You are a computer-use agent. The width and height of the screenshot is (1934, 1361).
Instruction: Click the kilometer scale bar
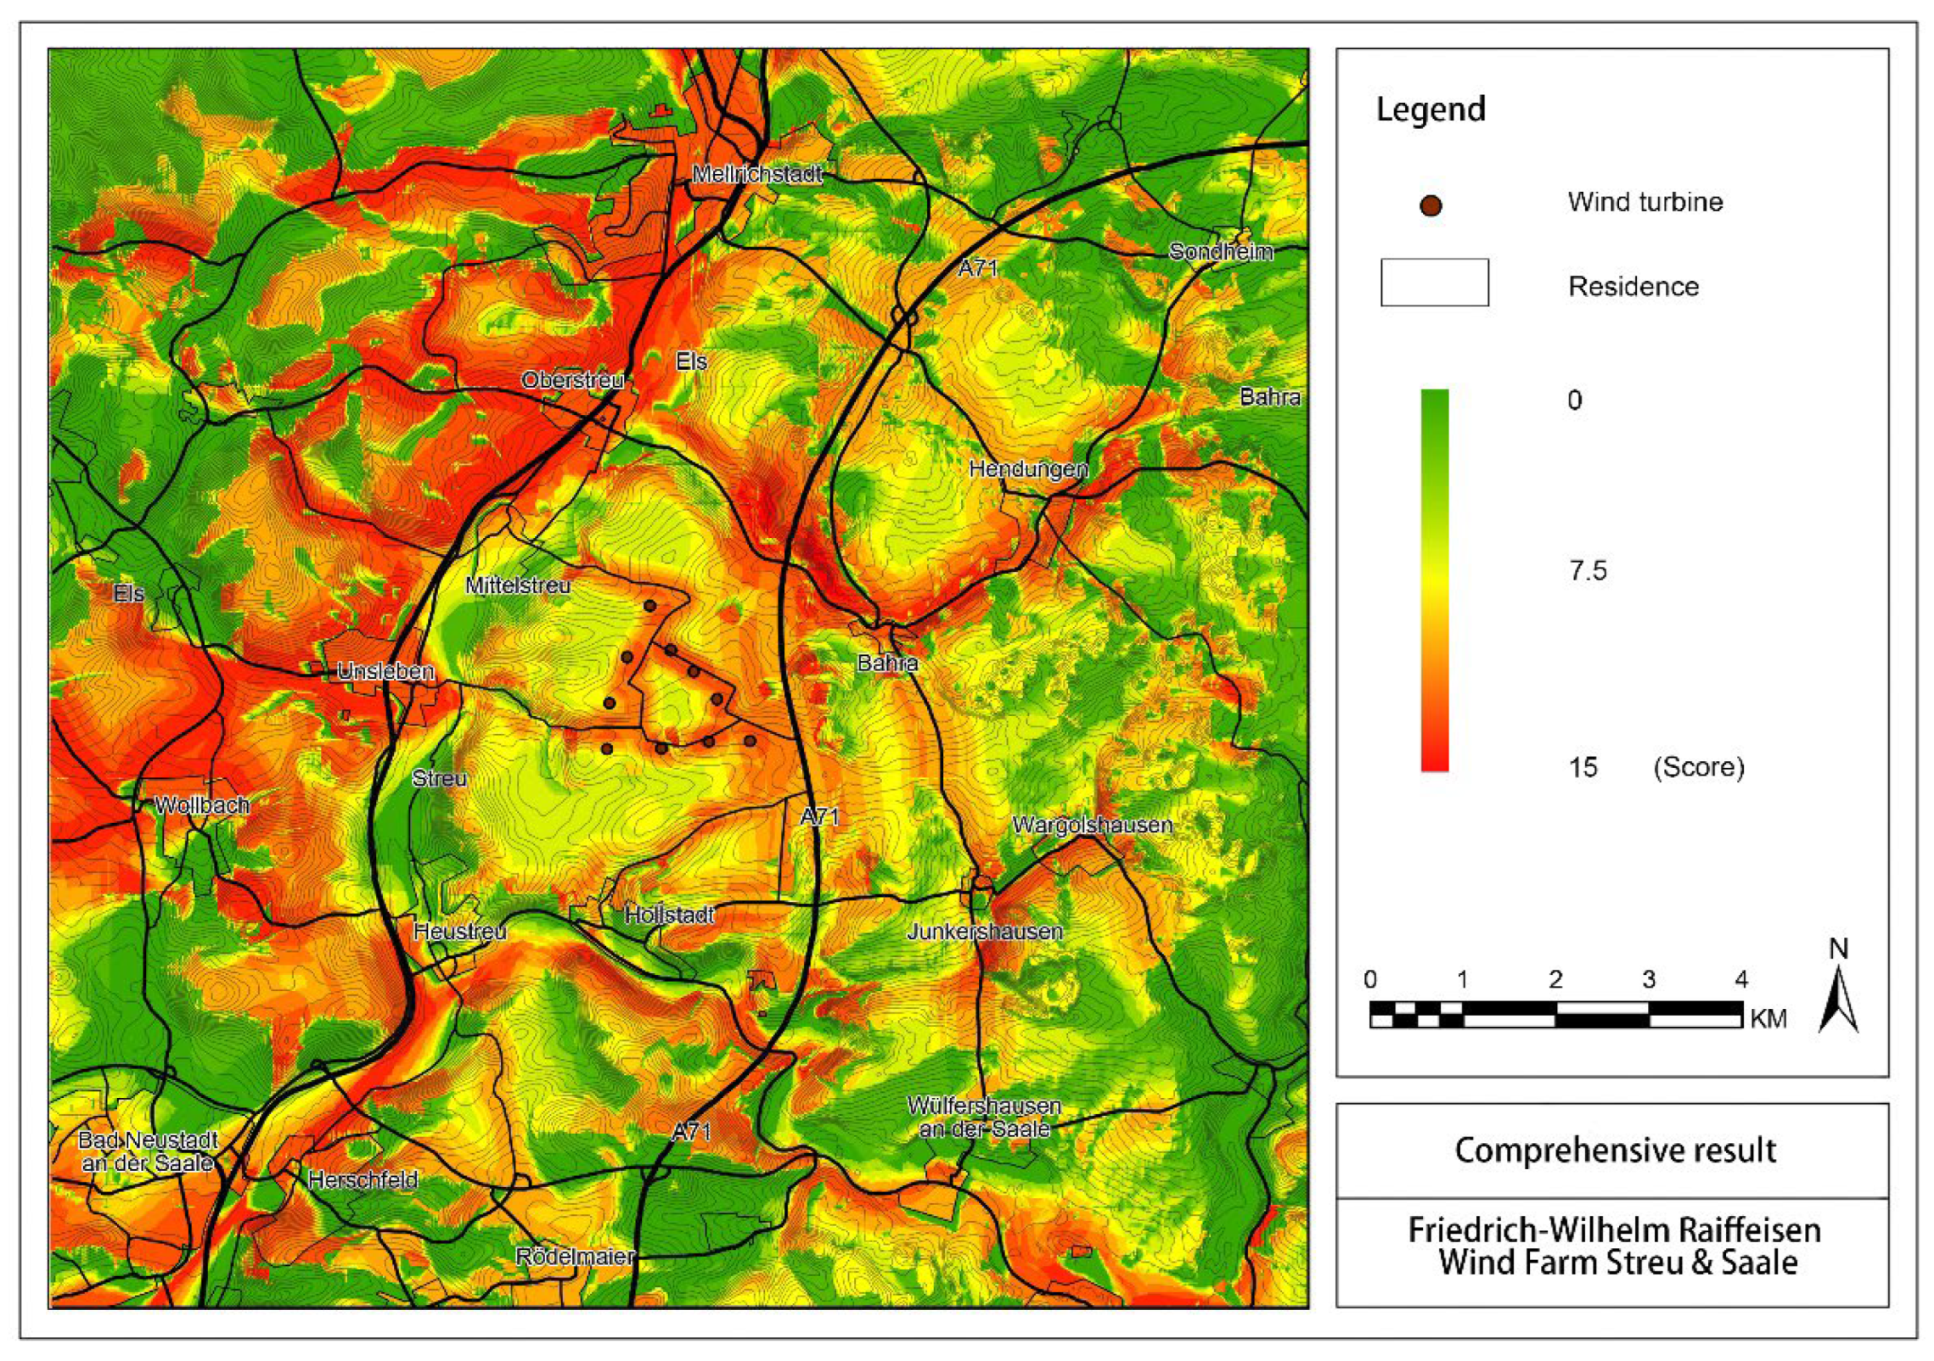point(1555,1014)
